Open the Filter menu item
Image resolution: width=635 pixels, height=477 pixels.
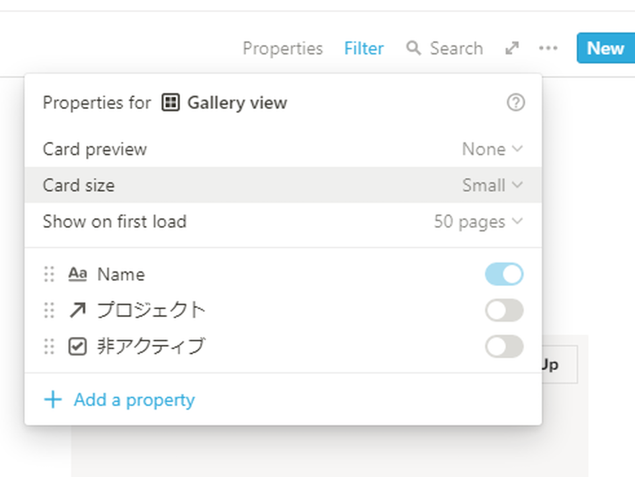364,48
